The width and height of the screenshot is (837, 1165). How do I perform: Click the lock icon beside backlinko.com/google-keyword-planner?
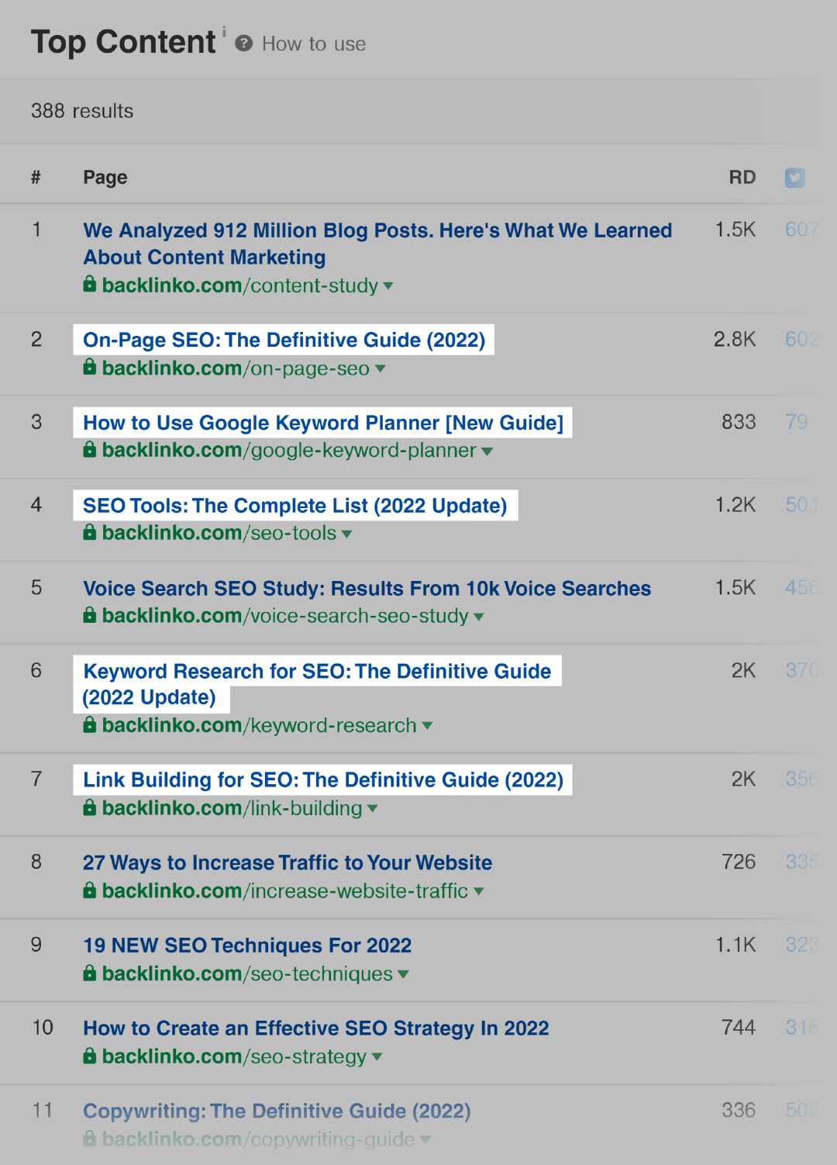(x=90, y=449)
